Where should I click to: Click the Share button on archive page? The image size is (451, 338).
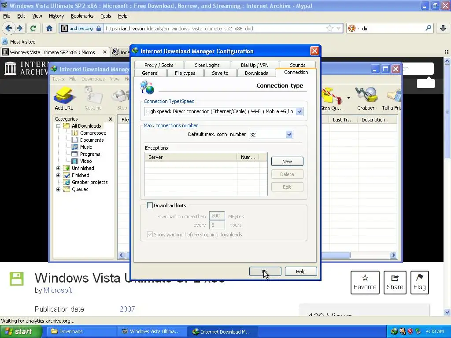[395, 282]
